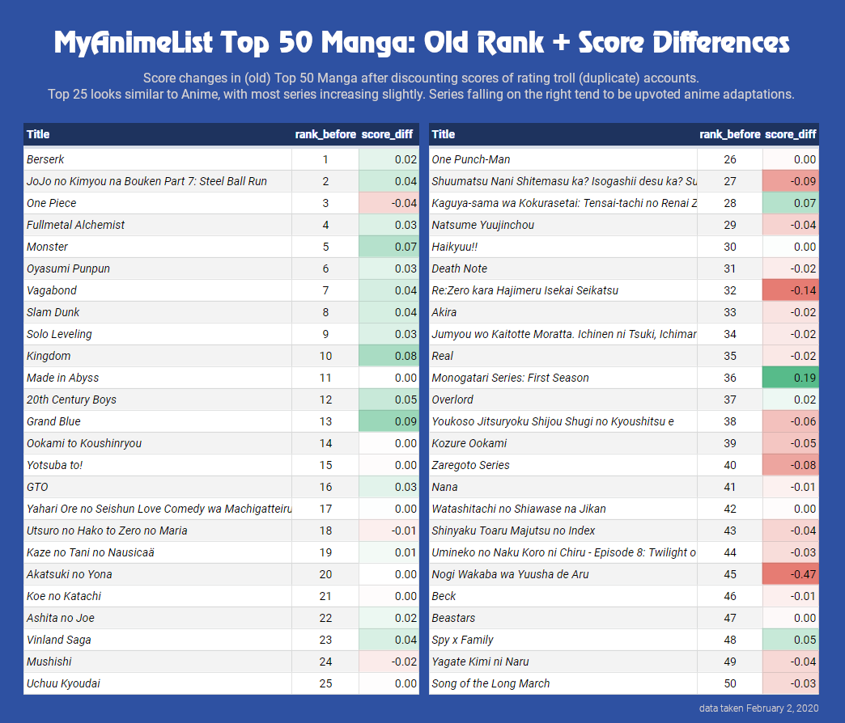Select the rank_before header above One Punch-Man row
Viewport: 845px width, 723px height.
(730, 134)
